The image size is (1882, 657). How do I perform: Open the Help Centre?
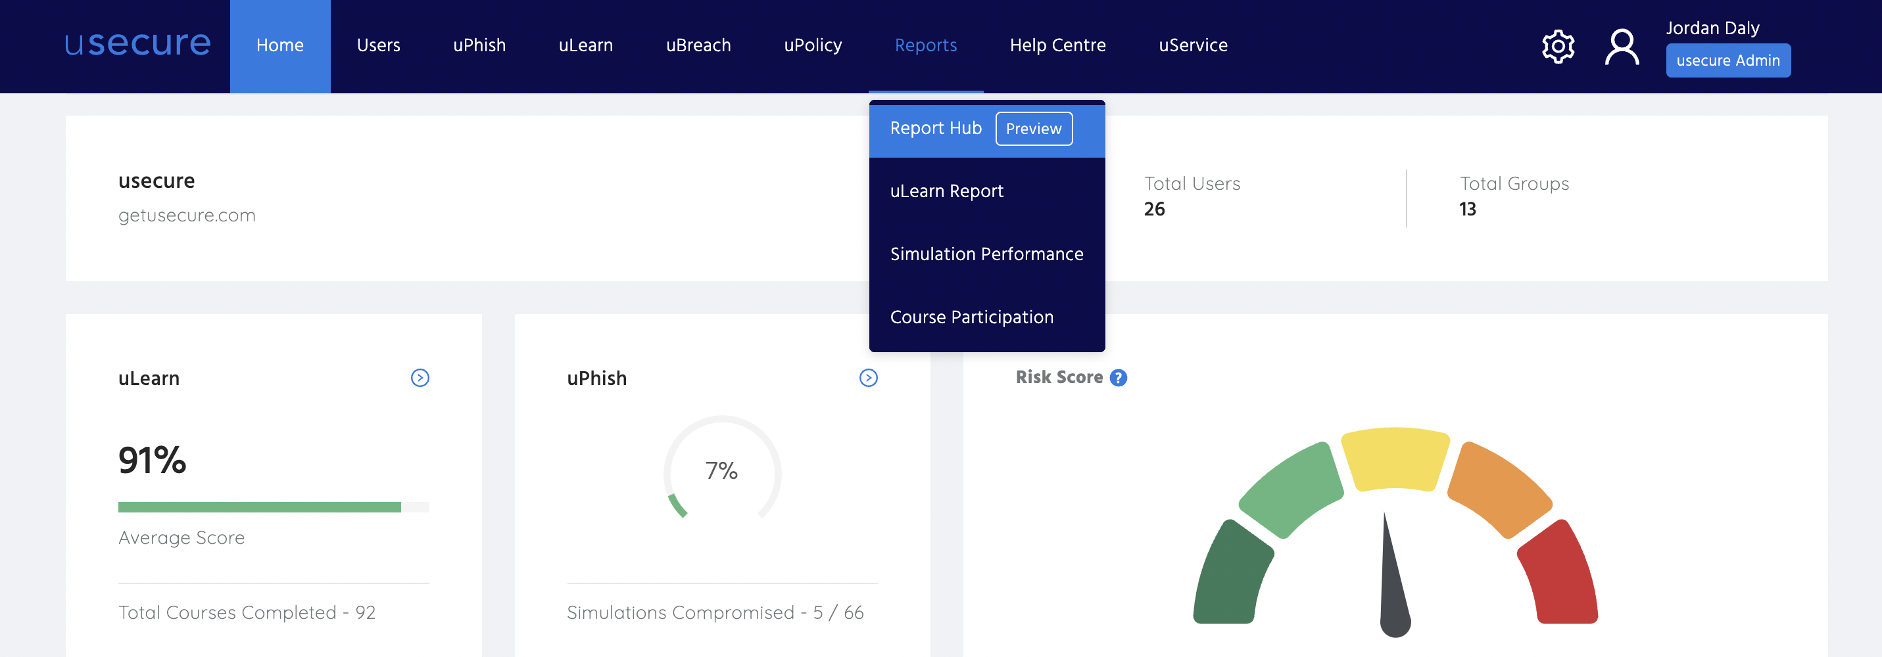(1057, 45)
